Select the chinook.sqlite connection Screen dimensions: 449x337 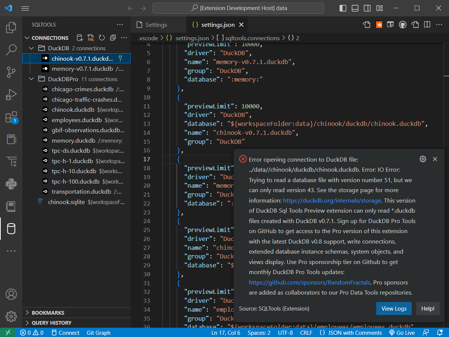(x=77, y=202)
